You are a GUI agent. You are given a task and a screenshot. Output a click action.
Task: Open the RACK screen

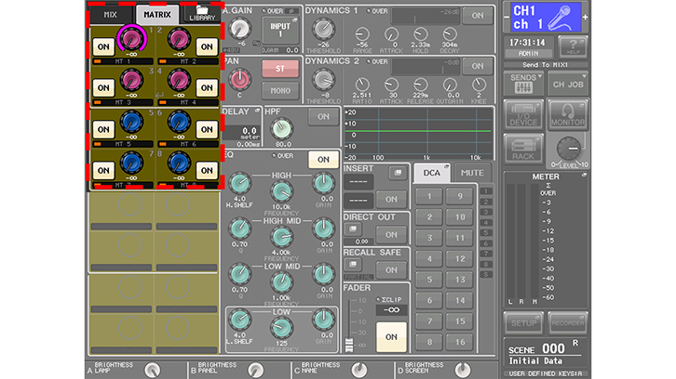pyautogui.click(x=523, y=149)
